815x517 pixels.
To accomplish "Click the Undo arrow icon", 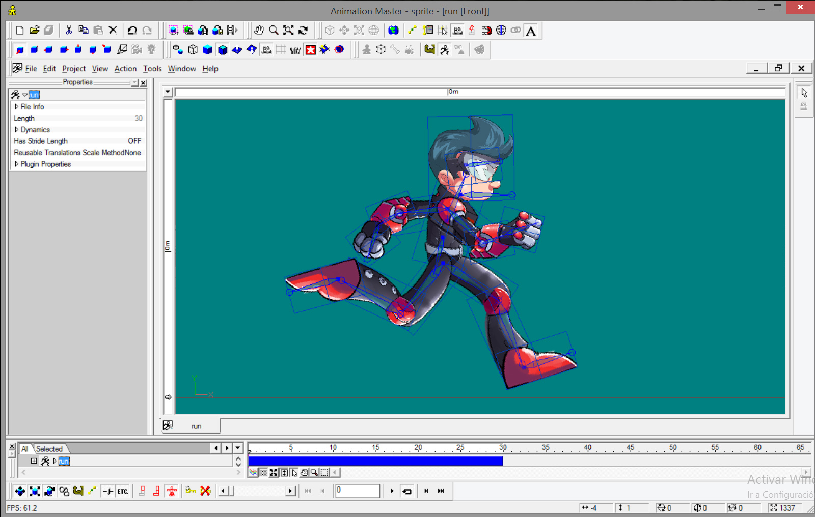I will pos(132,31).
